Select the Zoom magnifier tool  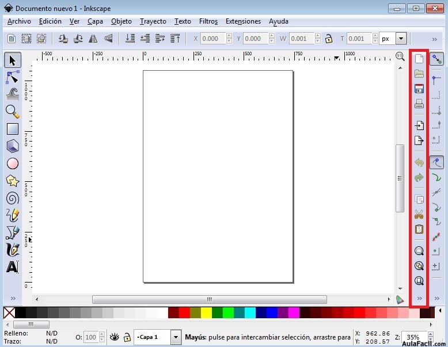[x=13, y=112]
